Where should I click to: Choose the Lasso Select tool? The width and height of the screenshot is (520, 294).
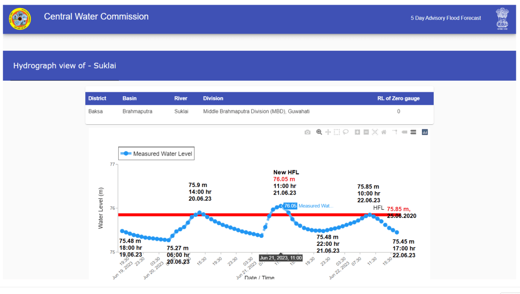[345, 132]
